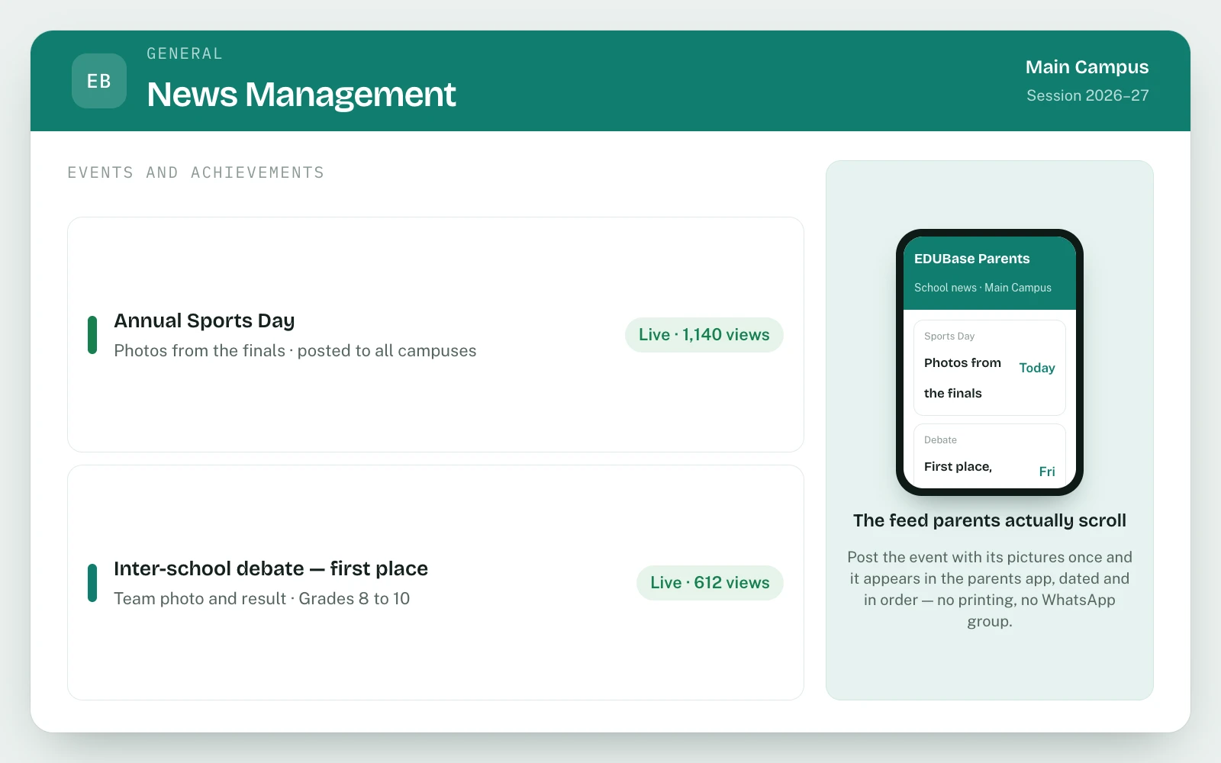Click 'Team photo and result · Grades 8 to 10'

(262, 599)
